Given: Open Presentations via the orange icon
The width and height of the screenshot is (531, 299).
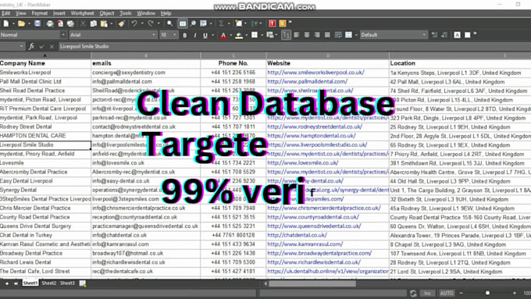Looking at the screenshot, I should (x=282, y=23).
